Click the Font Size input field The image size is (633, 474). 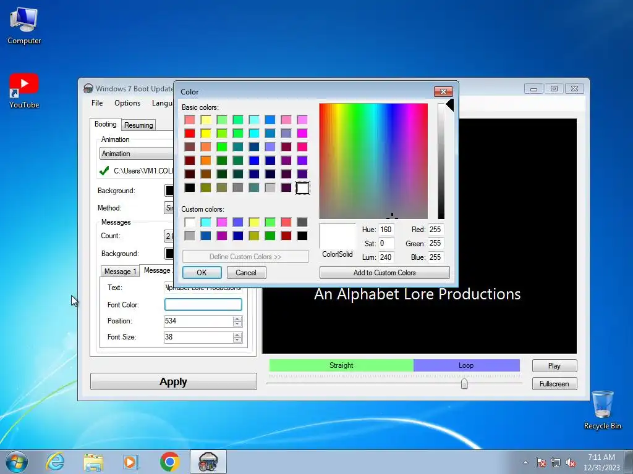click(x=198, y=338)
